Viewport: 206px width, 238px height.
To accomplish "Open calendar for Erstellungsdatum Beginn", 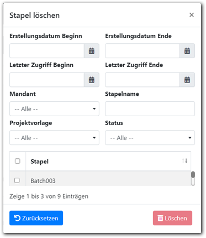I will click(x=92, y=51).
